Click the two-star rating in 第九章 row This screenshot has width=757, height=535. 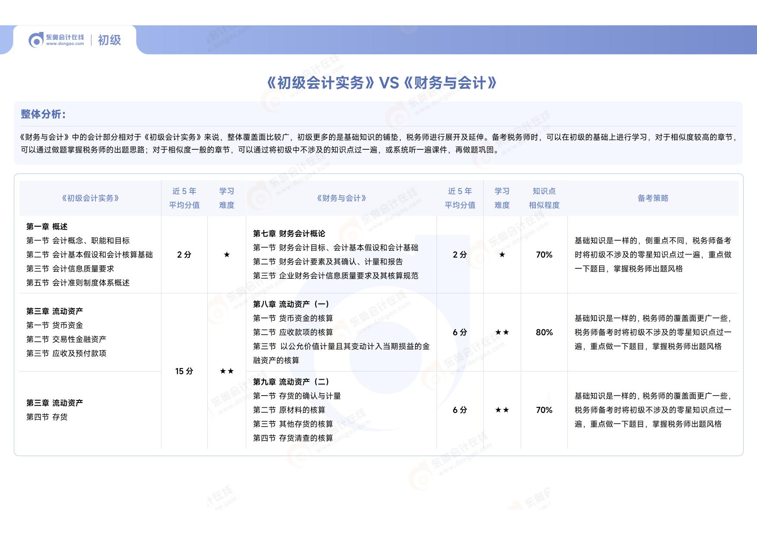coord(502,410)
